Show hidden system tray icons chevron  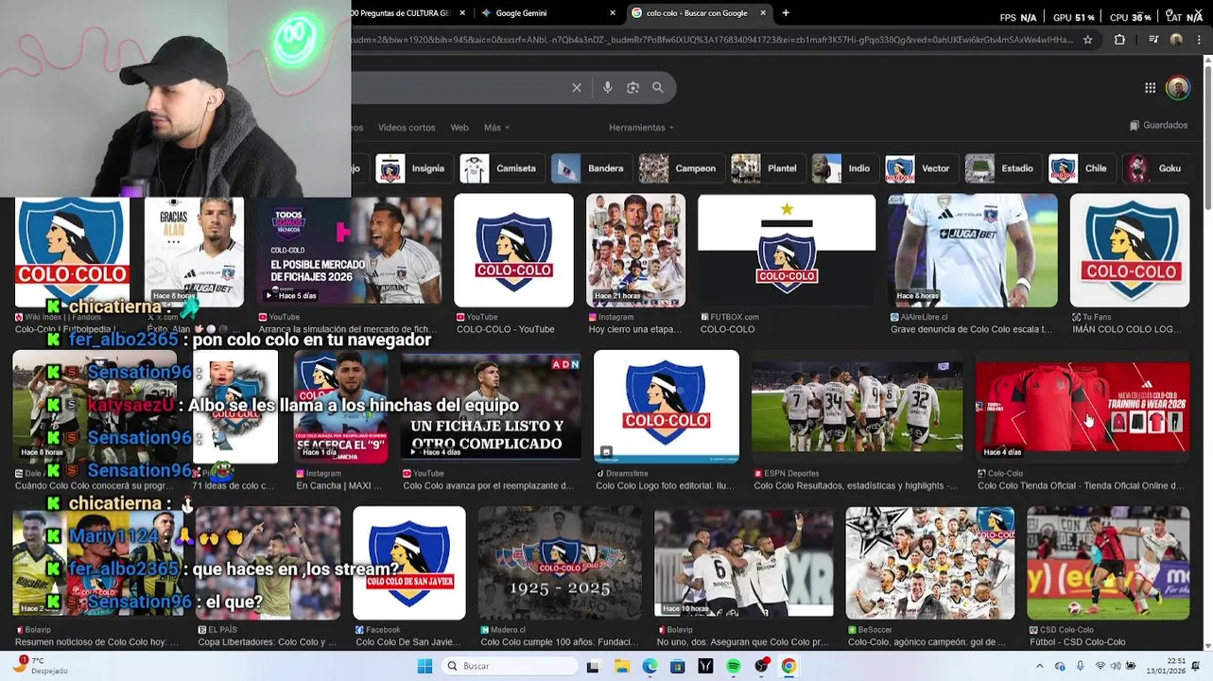1041,666
